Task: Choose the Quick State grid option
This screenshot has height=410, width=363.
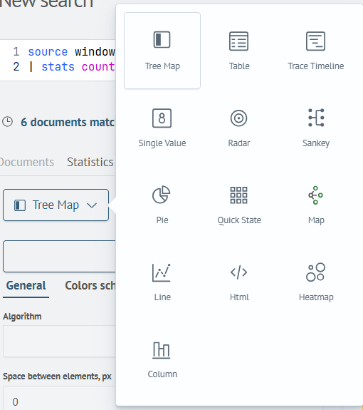Action: (x=239, y=205)
